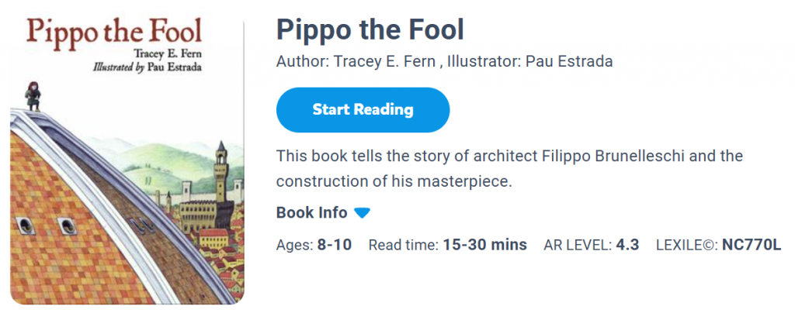
Task: Click the Start Reading button
Action: (363, 110)
